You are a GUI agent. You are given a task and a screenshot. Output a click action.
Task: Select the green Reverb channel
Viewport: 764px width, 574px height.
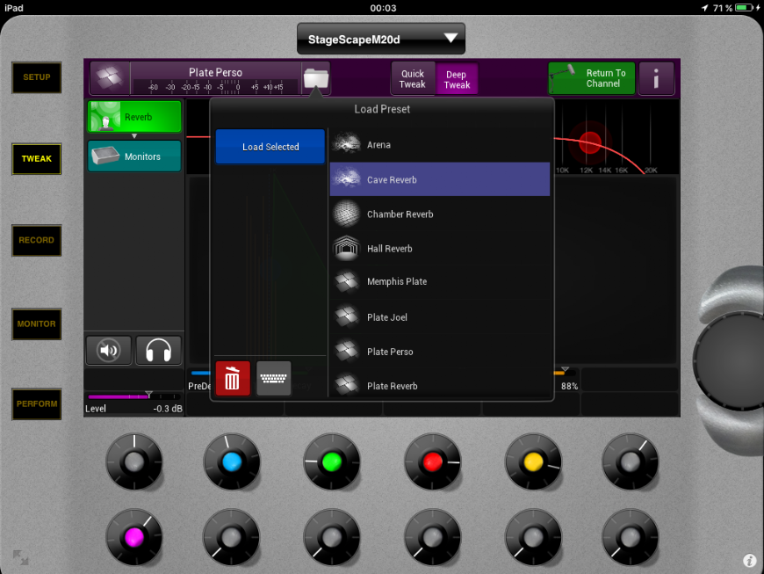click(134, 117)
